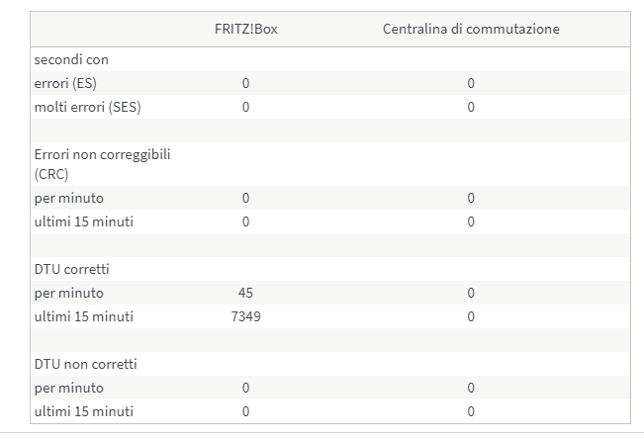644x438 pixels.
Task: Click the value 45 for DTU corretti
Action: click(x=245, y=293)
